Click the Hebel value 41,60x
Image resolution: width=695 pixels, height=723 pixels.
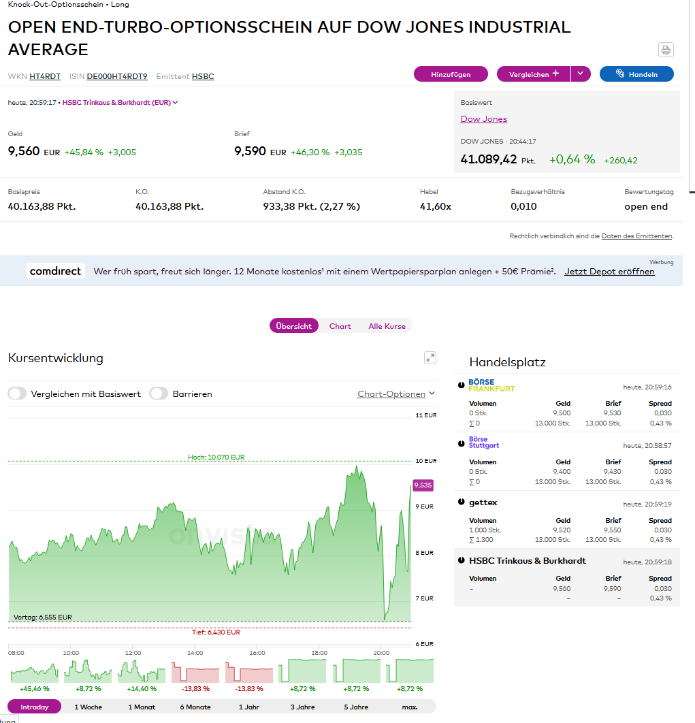436,206
